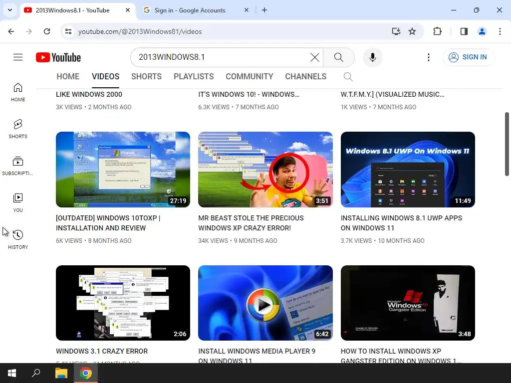Click the browser address bar URL
The height and width of the screenshot is (383, 511).
pos(140,31)
